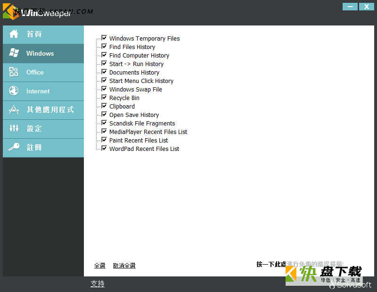Click the Windows flag icon in the sidebar
Viewport: 377px width, 292px height.
[14, 53]
